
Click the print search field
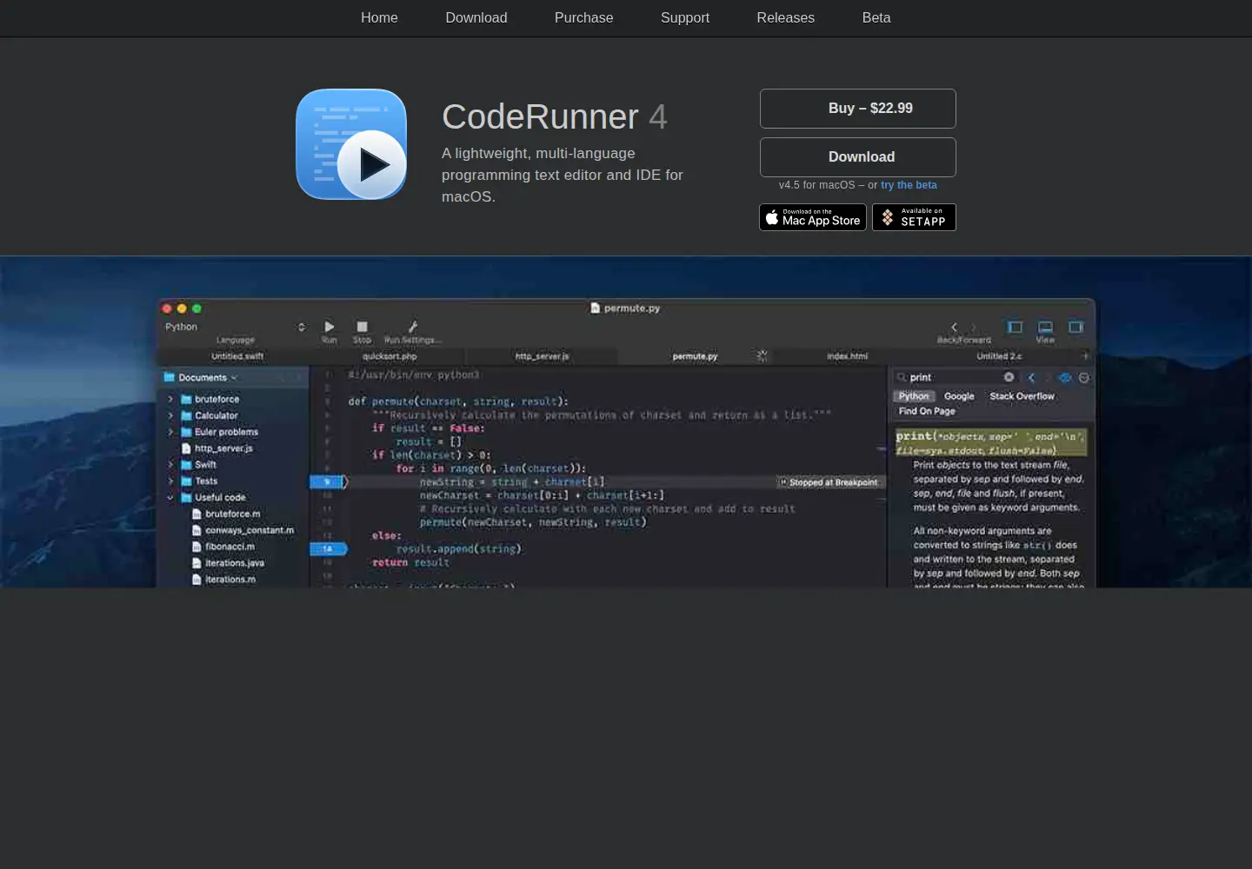[x=954, y=377]
